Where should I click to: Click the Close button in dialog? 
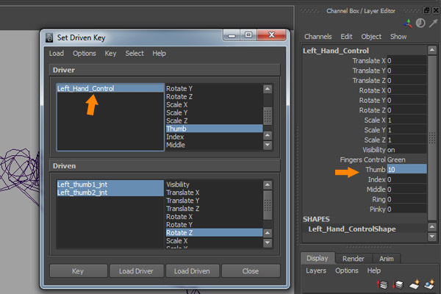[251, 270]
